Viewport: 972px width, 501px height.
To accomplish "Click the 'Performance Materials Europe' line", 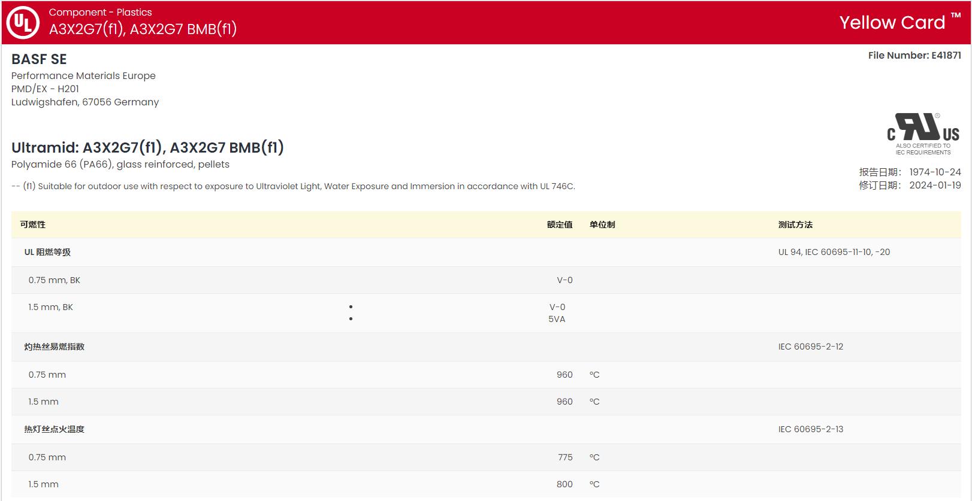I will (83, 75).
